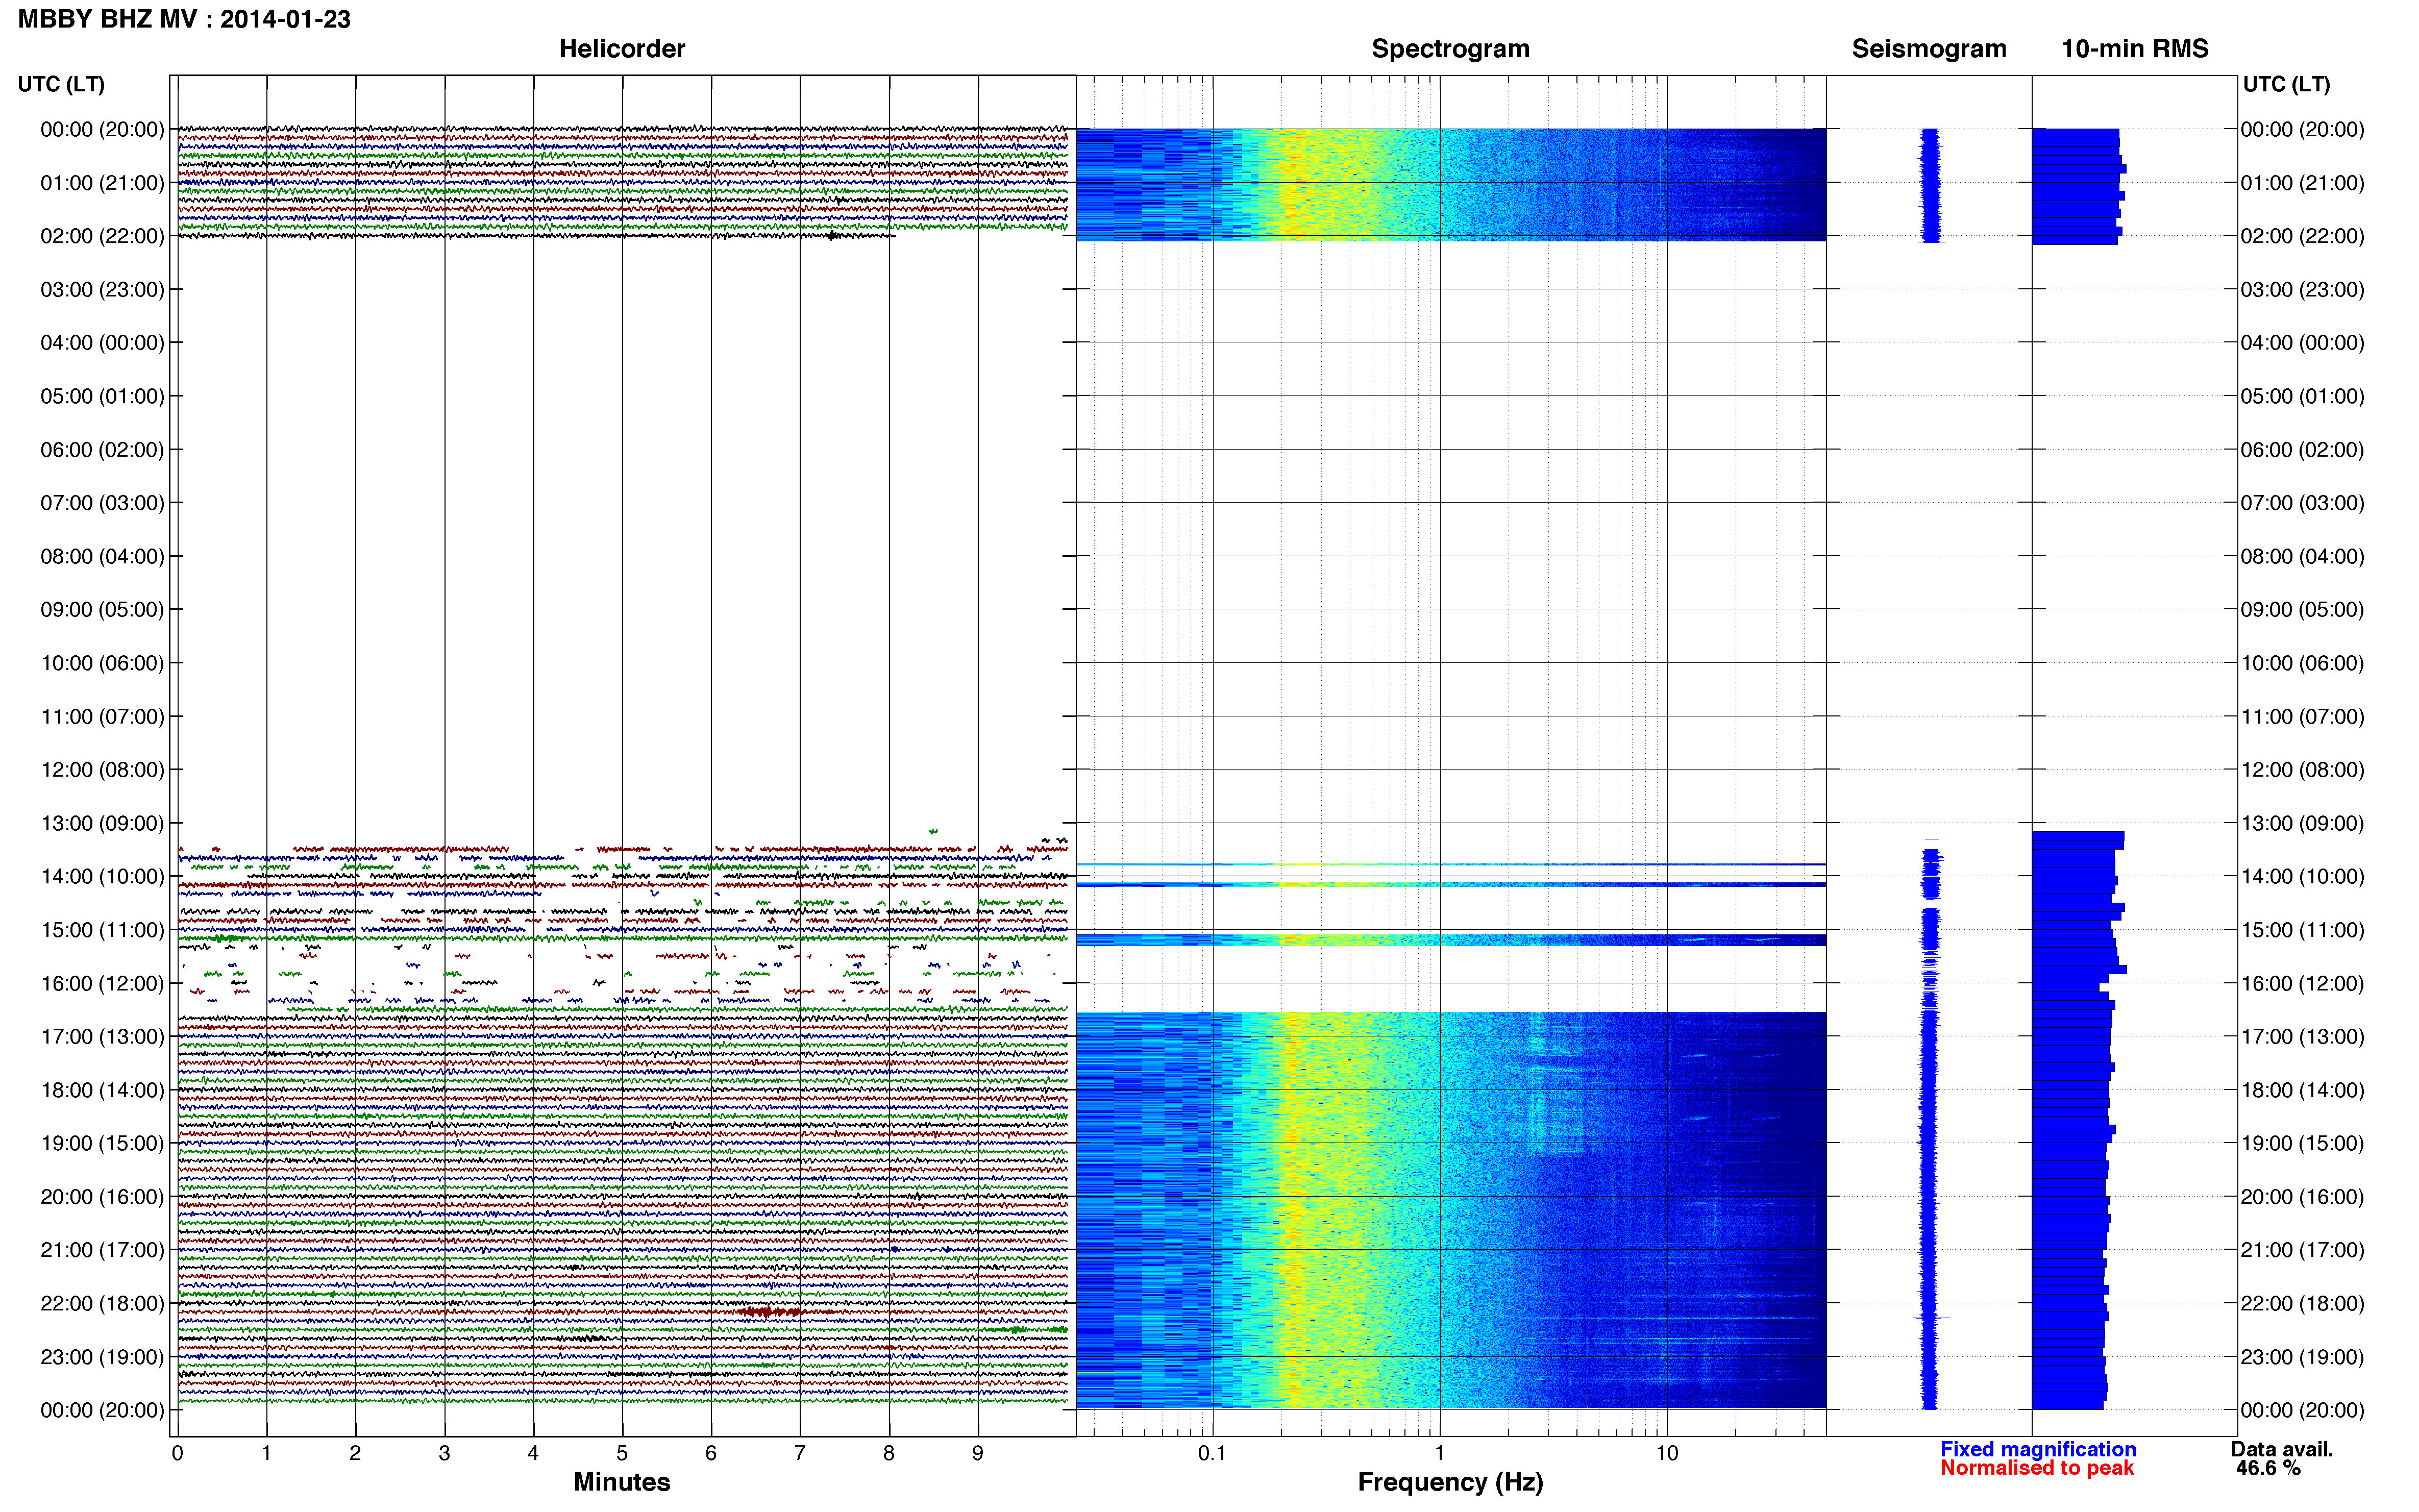Click the maroon event burst near 22:00 on helicorder
This screenshot has height=1512, width=2419.
click(x=769, y=1311)
